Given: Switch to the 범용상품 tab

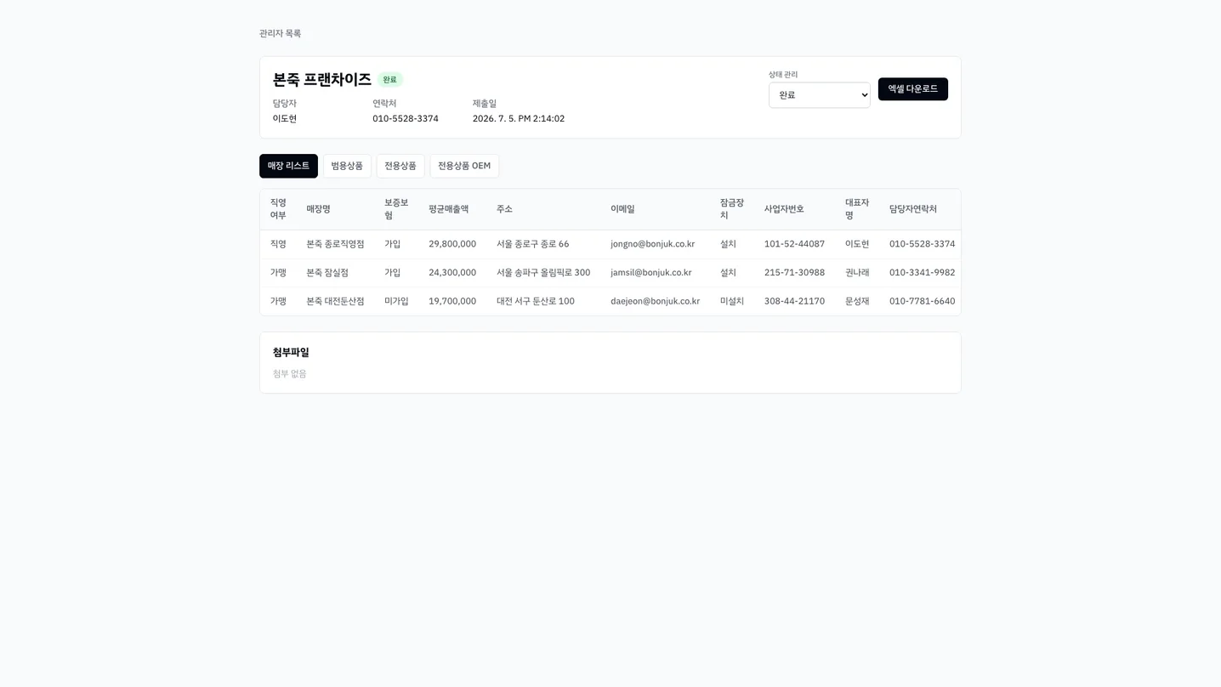Looking at the screenshot, I should click(x=347, y=166).
